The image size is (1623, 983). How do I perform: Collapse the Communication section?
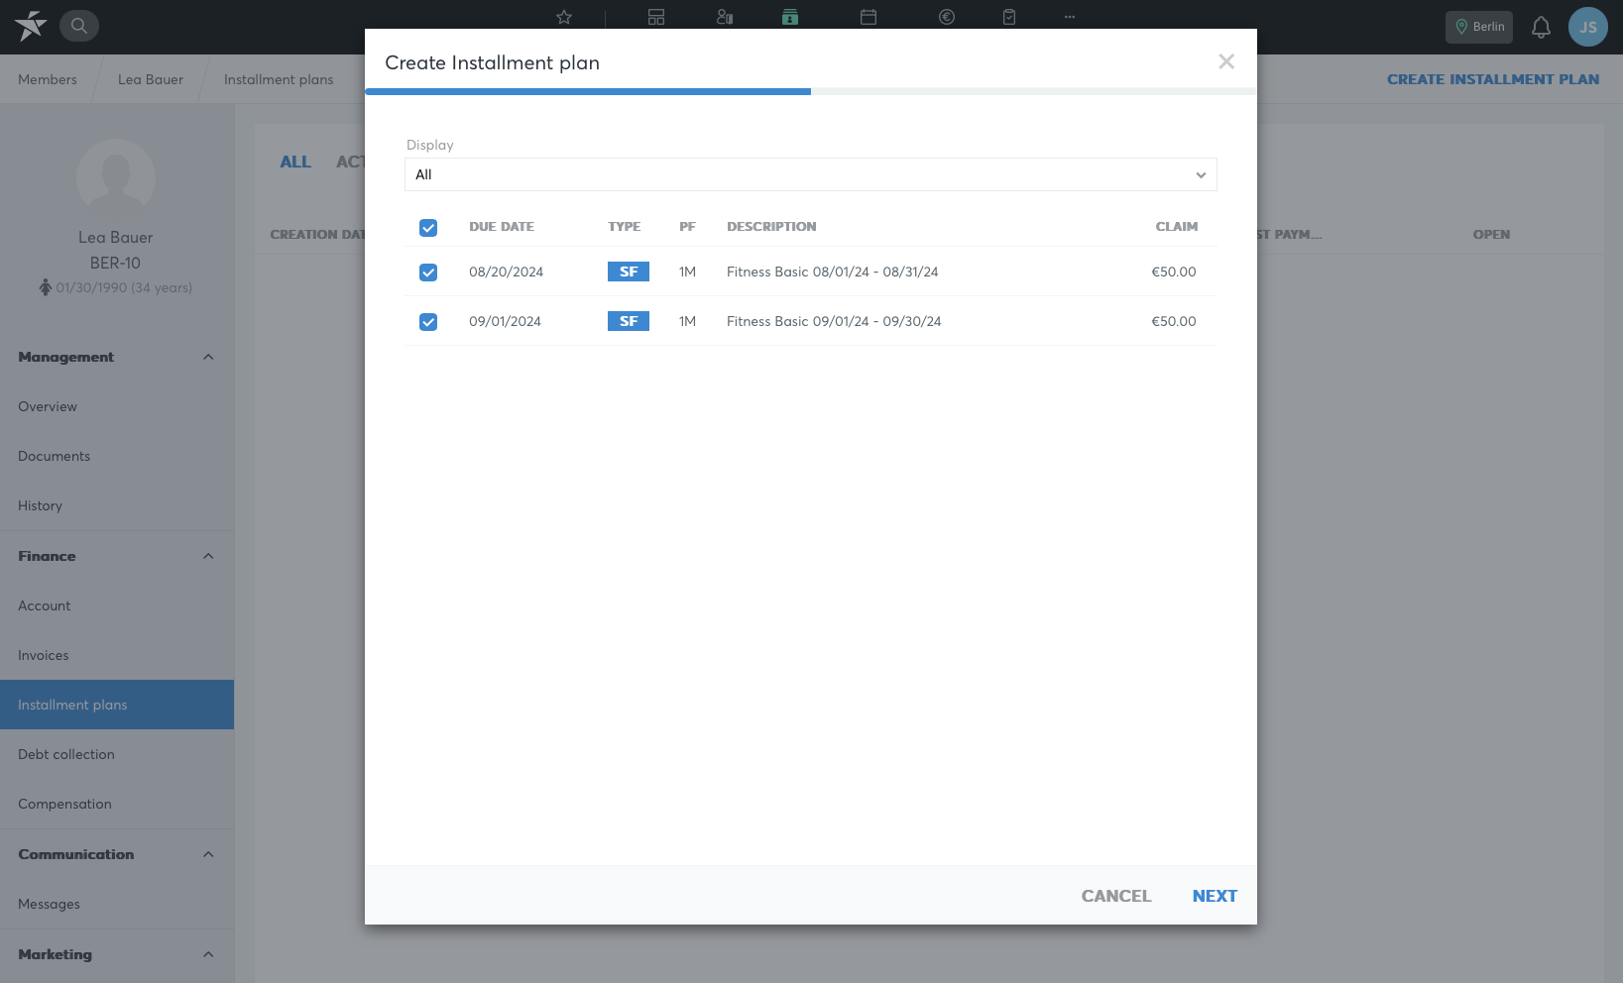click(208, 854)
